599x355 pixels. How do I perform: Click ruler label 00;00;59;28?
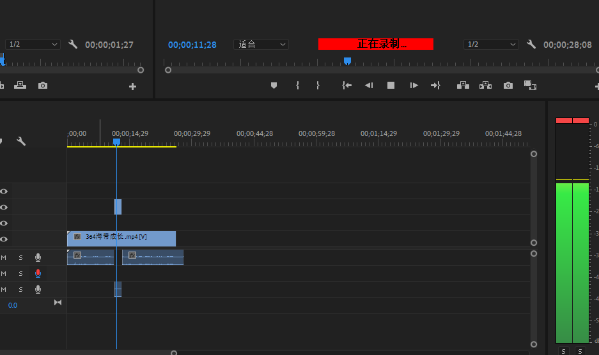pos(316,133)
